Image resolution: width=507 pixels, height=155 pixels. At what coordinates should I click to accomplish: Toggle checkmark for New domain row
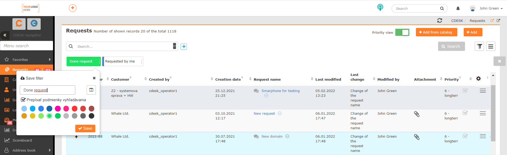[x=465, y=136]
